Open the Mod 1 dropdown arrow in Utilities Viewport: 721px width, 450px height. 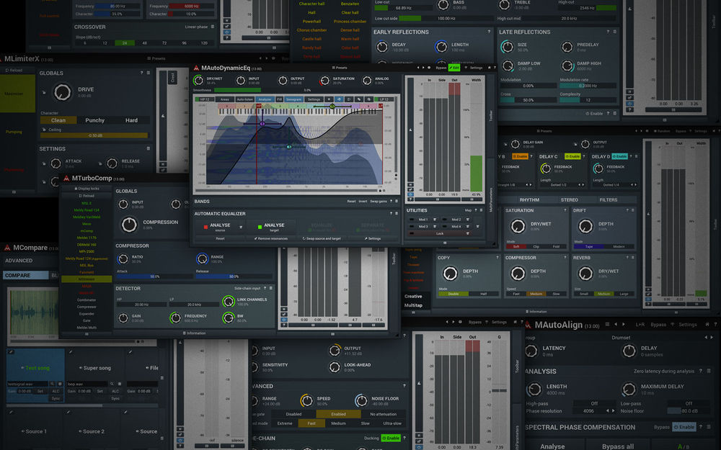pyautogui.click(x=435, y=220)
